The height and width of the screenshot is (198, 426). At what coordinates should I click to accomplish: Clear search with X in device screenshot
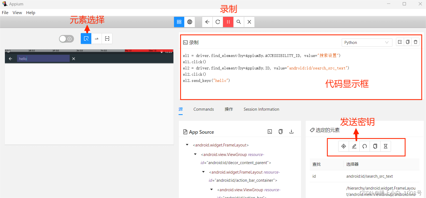74,59
